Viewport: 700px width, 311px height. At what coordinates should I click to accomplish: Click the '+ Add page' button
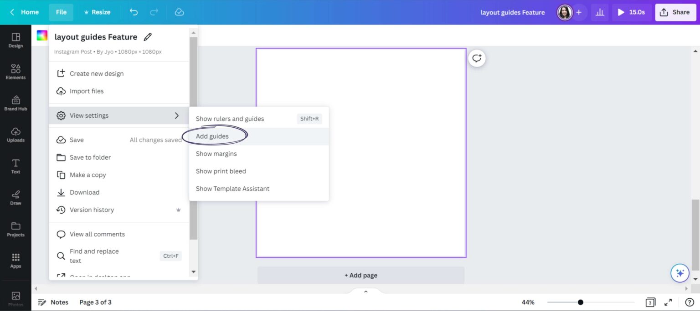click(x=360, y=275)
